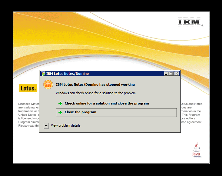The height and width of the screenshot is (176, 222).
Task: Click the dialog title bar shield icon
Action: (x=43, y=74)
